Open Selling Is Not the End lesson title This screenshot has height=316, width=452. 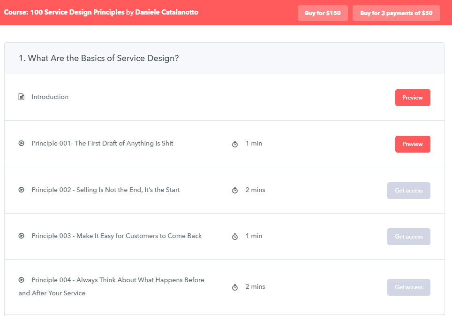(x=105, y=190)
